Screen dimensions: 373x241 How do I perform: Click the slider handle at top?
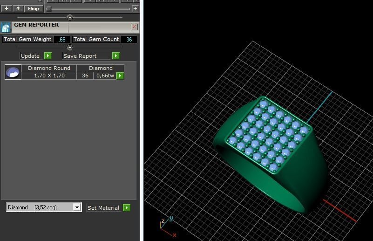click(49, 9)
